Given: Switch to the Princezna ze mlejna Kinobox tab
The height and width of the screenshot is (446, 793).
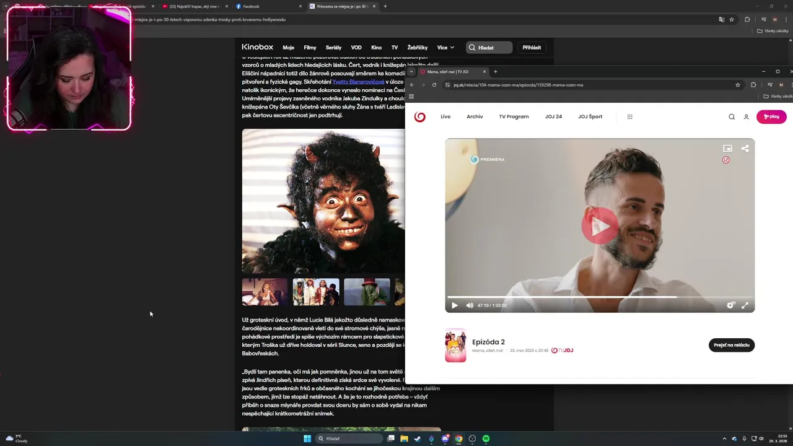Looking at the screenshot, I should click(342, 6).
